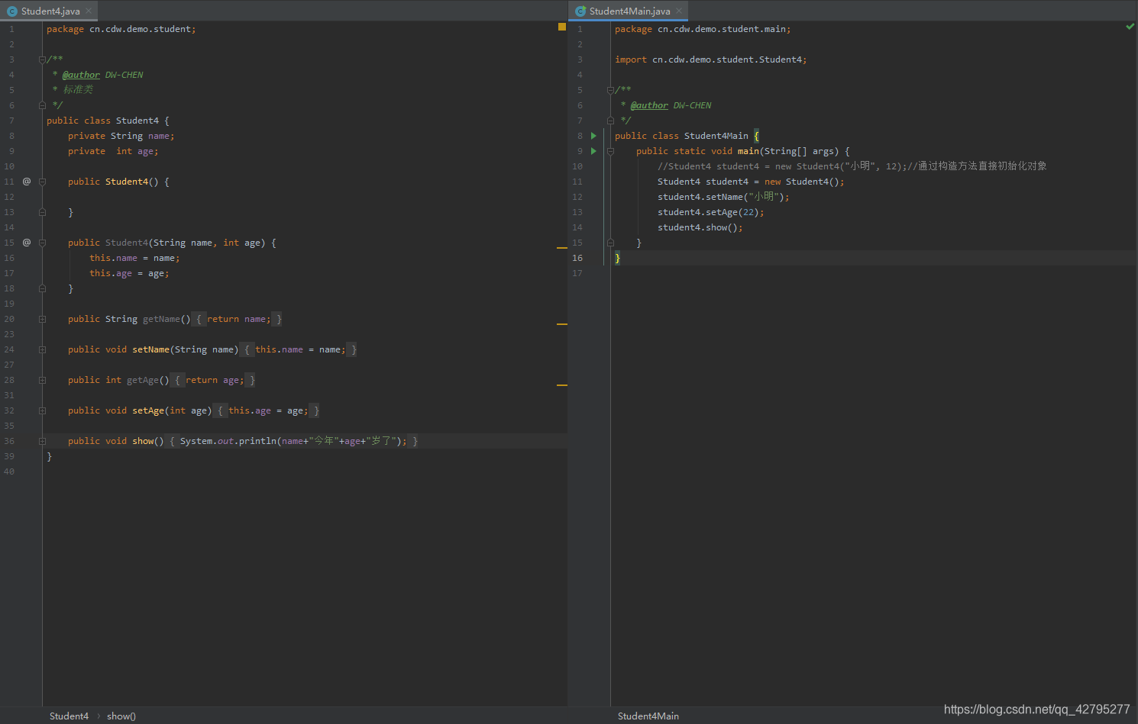Click 'student4.setName' call in main
This screenshot has height=724, width=1138.
click(700, 197)
